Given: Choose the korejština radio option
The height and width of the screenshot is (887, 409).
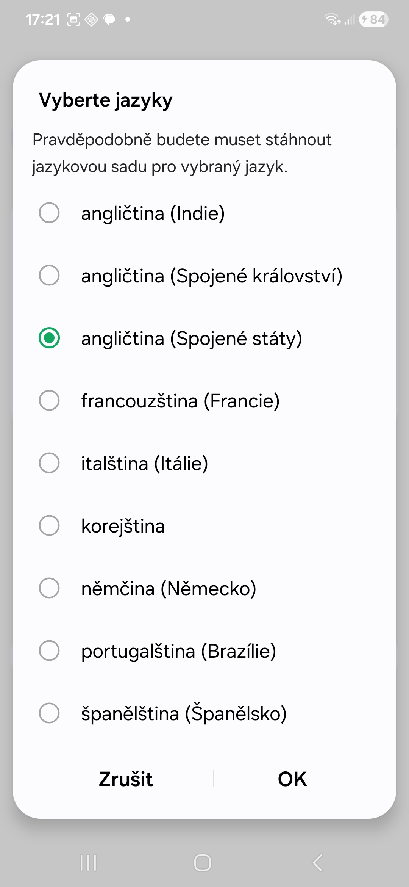Looking at the screenshot, I should coord(49,525).
